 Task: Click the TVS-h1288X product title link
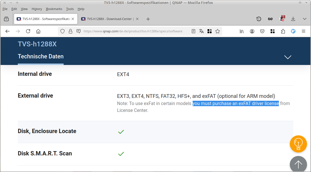pyautogui.click(x=37, y=44)
